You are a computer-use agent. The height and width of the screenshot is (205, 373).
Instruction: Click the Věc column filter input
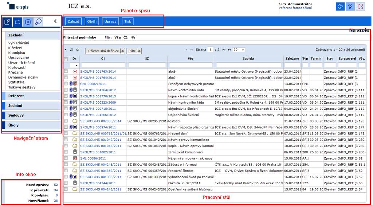coord(191,65)
